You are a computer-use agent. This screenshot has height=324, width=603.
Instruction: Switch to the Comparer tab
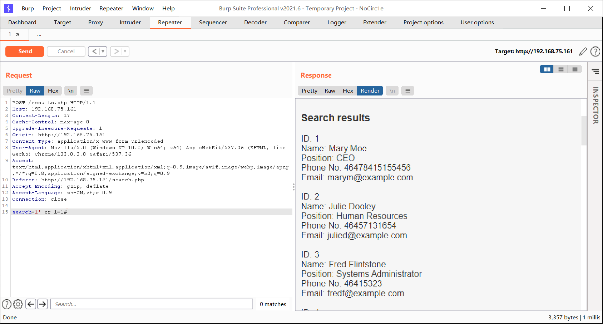pyautogui.click(x=297, y=23)
